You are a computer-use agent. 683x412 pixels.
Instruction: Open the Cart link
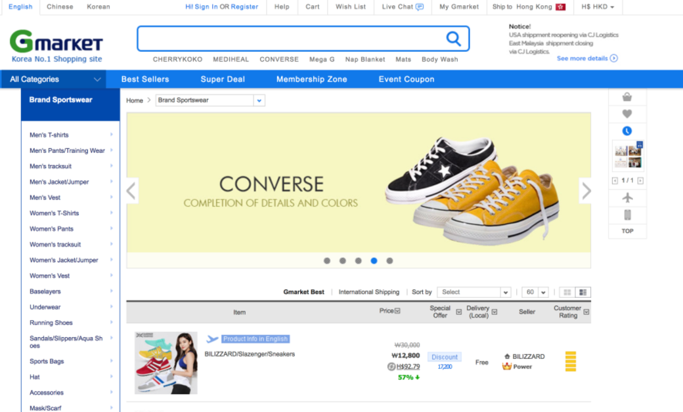click(313, 7)
